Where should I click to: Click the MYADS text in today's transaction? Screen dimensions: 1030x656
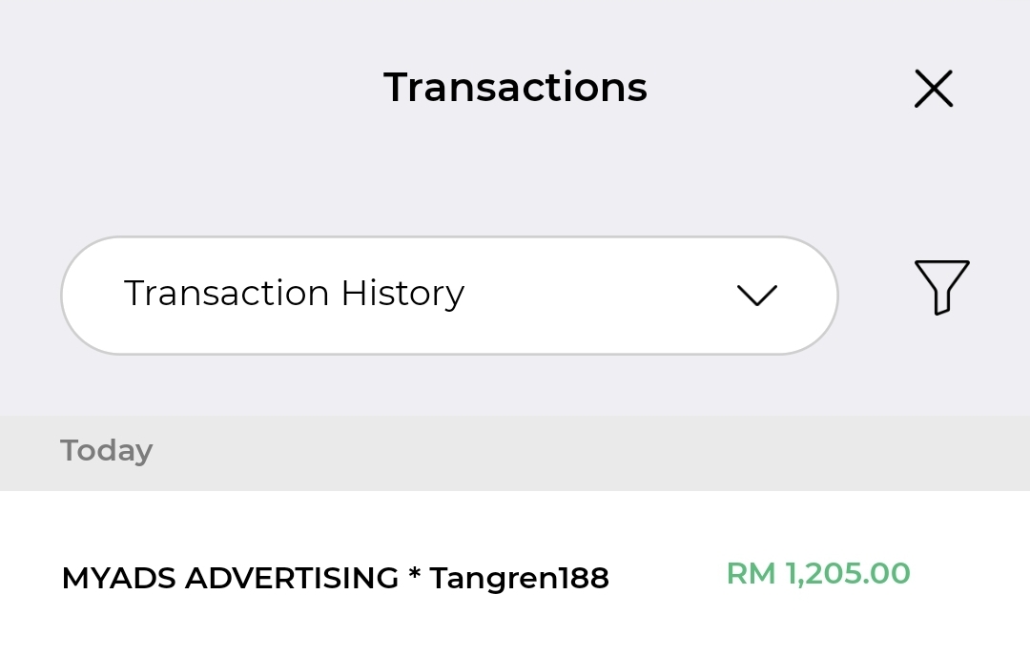click(118, 578)
